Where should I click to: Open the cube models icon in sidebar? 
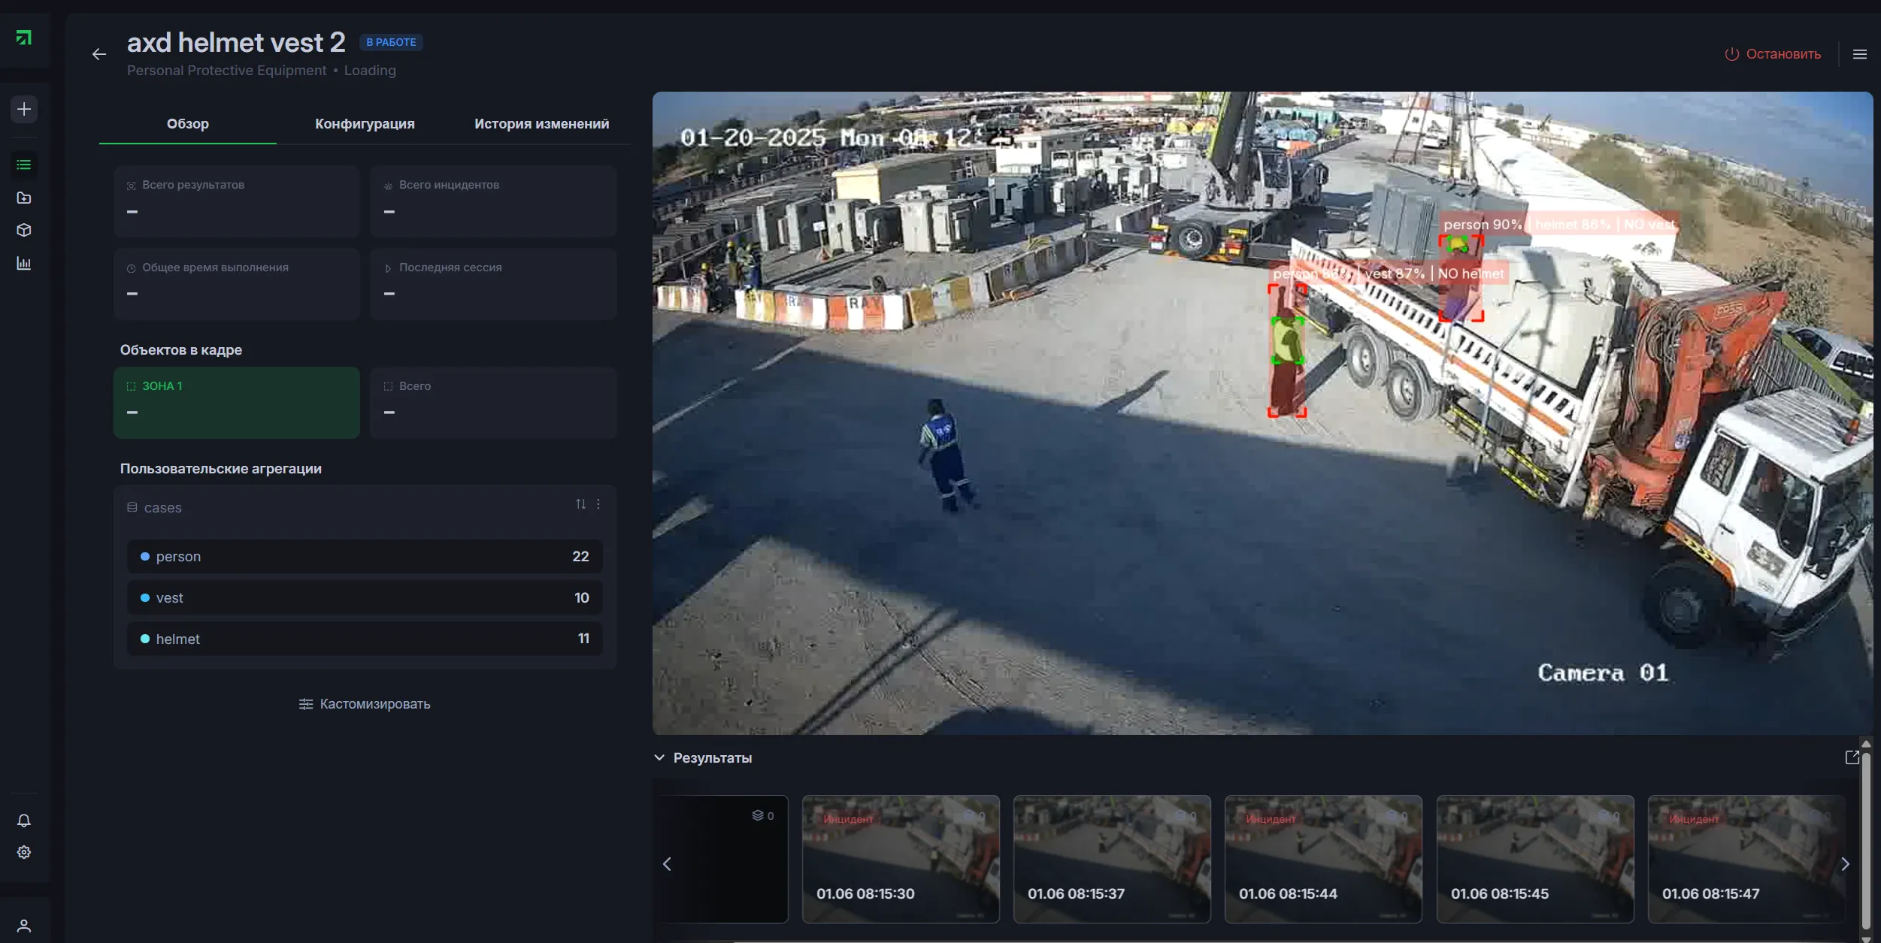click(24, 230)
